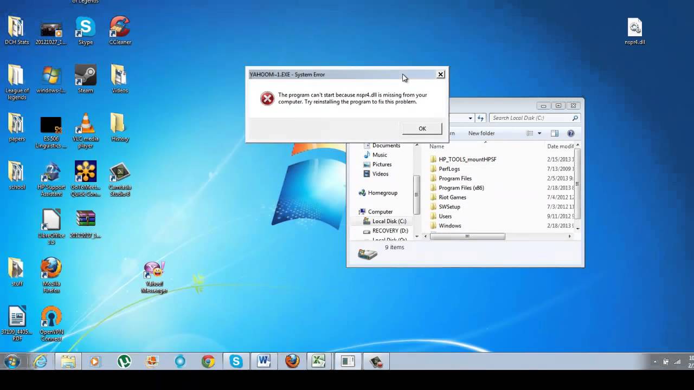The width and height of the screenshot is (694, 390).
Task: Open the papers desktop folder
Action: coord(17,128)
